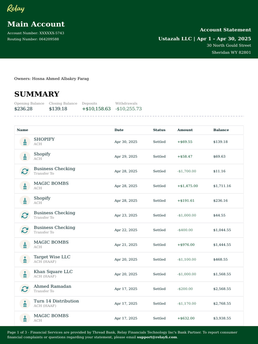Click the -$200.00 amount
The image size is (258, 344).
pos(185,289)
